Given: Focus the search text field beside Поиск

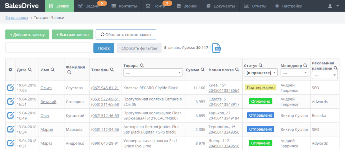Looking at the screenshot, I should pos(48,48).
